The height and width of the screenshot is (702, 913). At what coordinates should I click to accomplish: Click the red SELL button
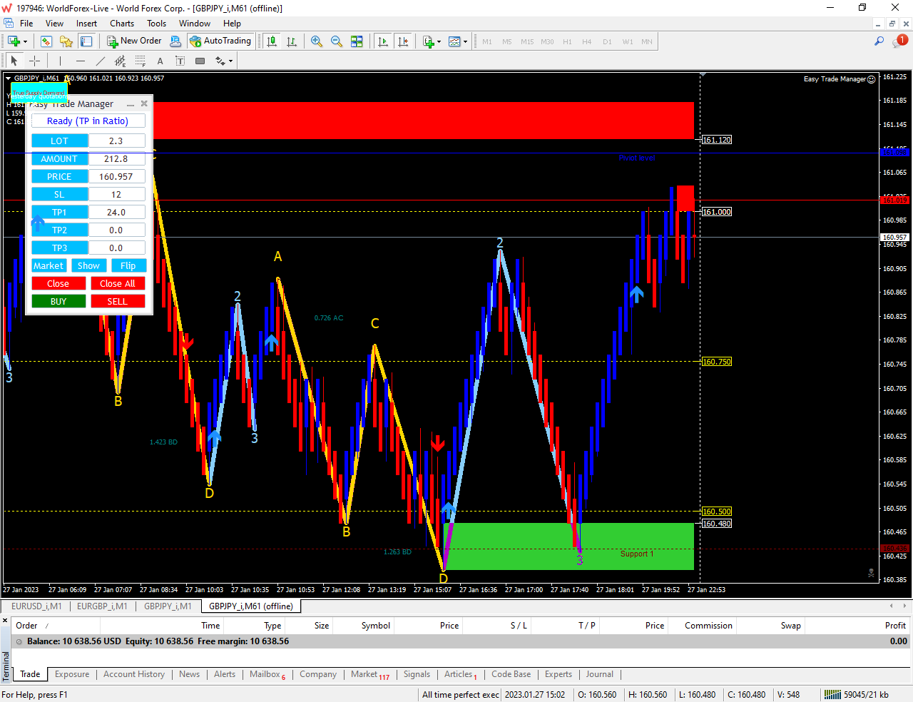point(118,302)
